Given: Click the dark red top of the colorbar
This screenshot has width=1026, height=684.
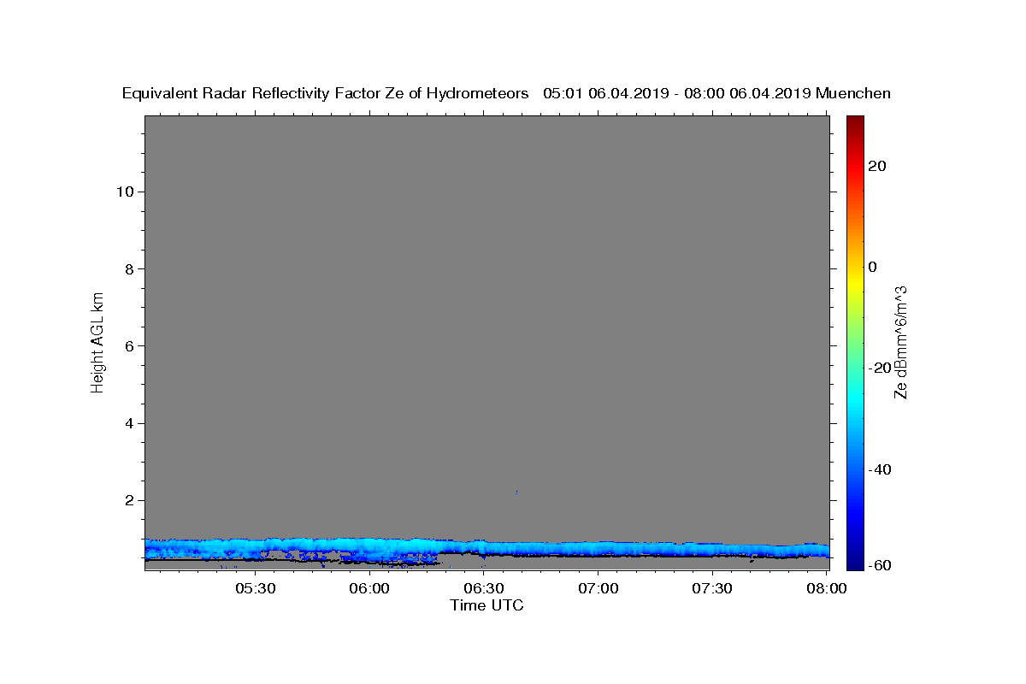Looking at the screenshot, I should tap(854, 121).
